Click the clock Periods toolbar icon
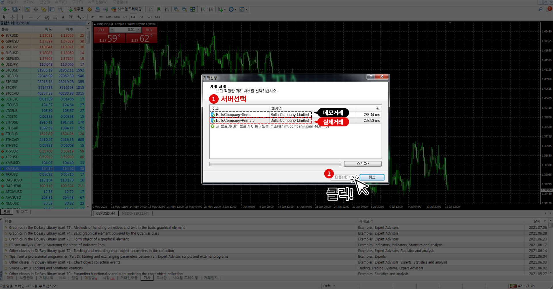The width and height of the screenshot is (553, 289). (231, 9)
